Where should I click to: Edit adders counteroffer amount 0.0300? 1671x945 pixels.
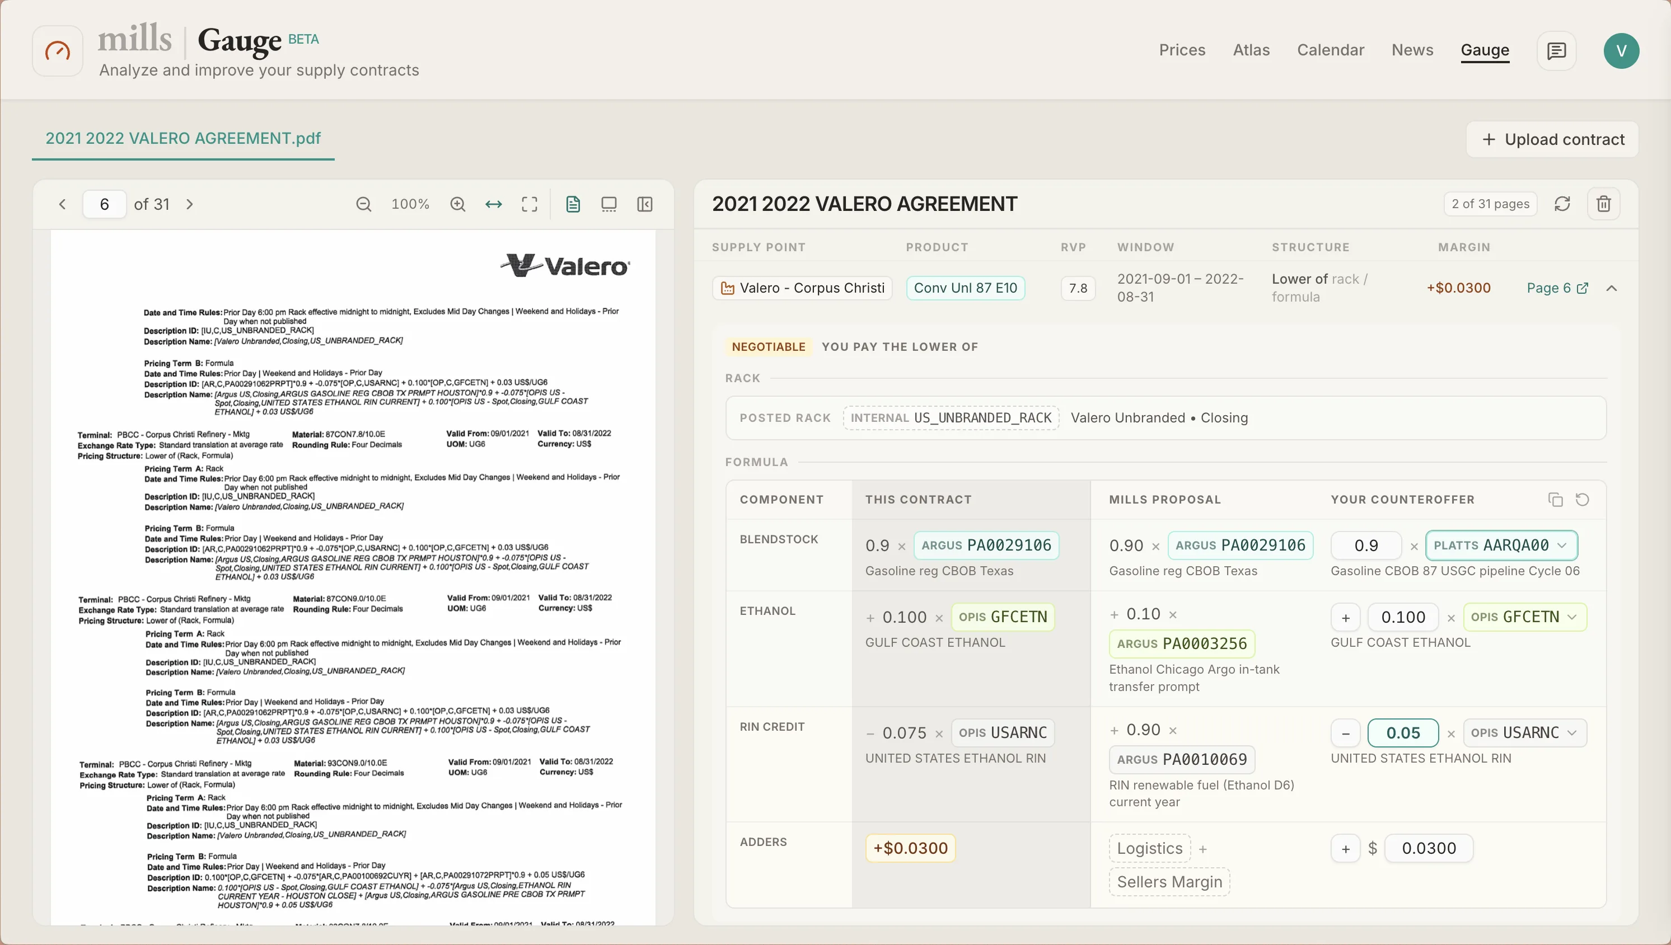(1428, 848)
